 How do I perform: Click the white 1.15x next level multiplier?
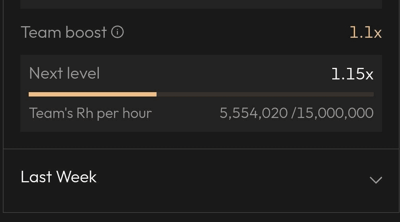[x=352, y=74]
